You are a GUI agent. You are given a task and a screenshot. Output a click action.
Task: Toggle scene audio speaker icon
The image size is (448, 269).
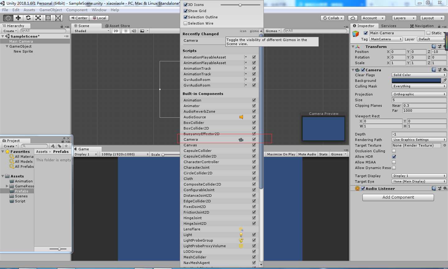click(134, 31)
